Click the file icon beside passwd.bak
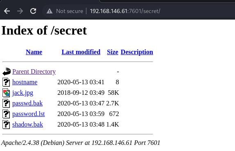 (6, 103)
